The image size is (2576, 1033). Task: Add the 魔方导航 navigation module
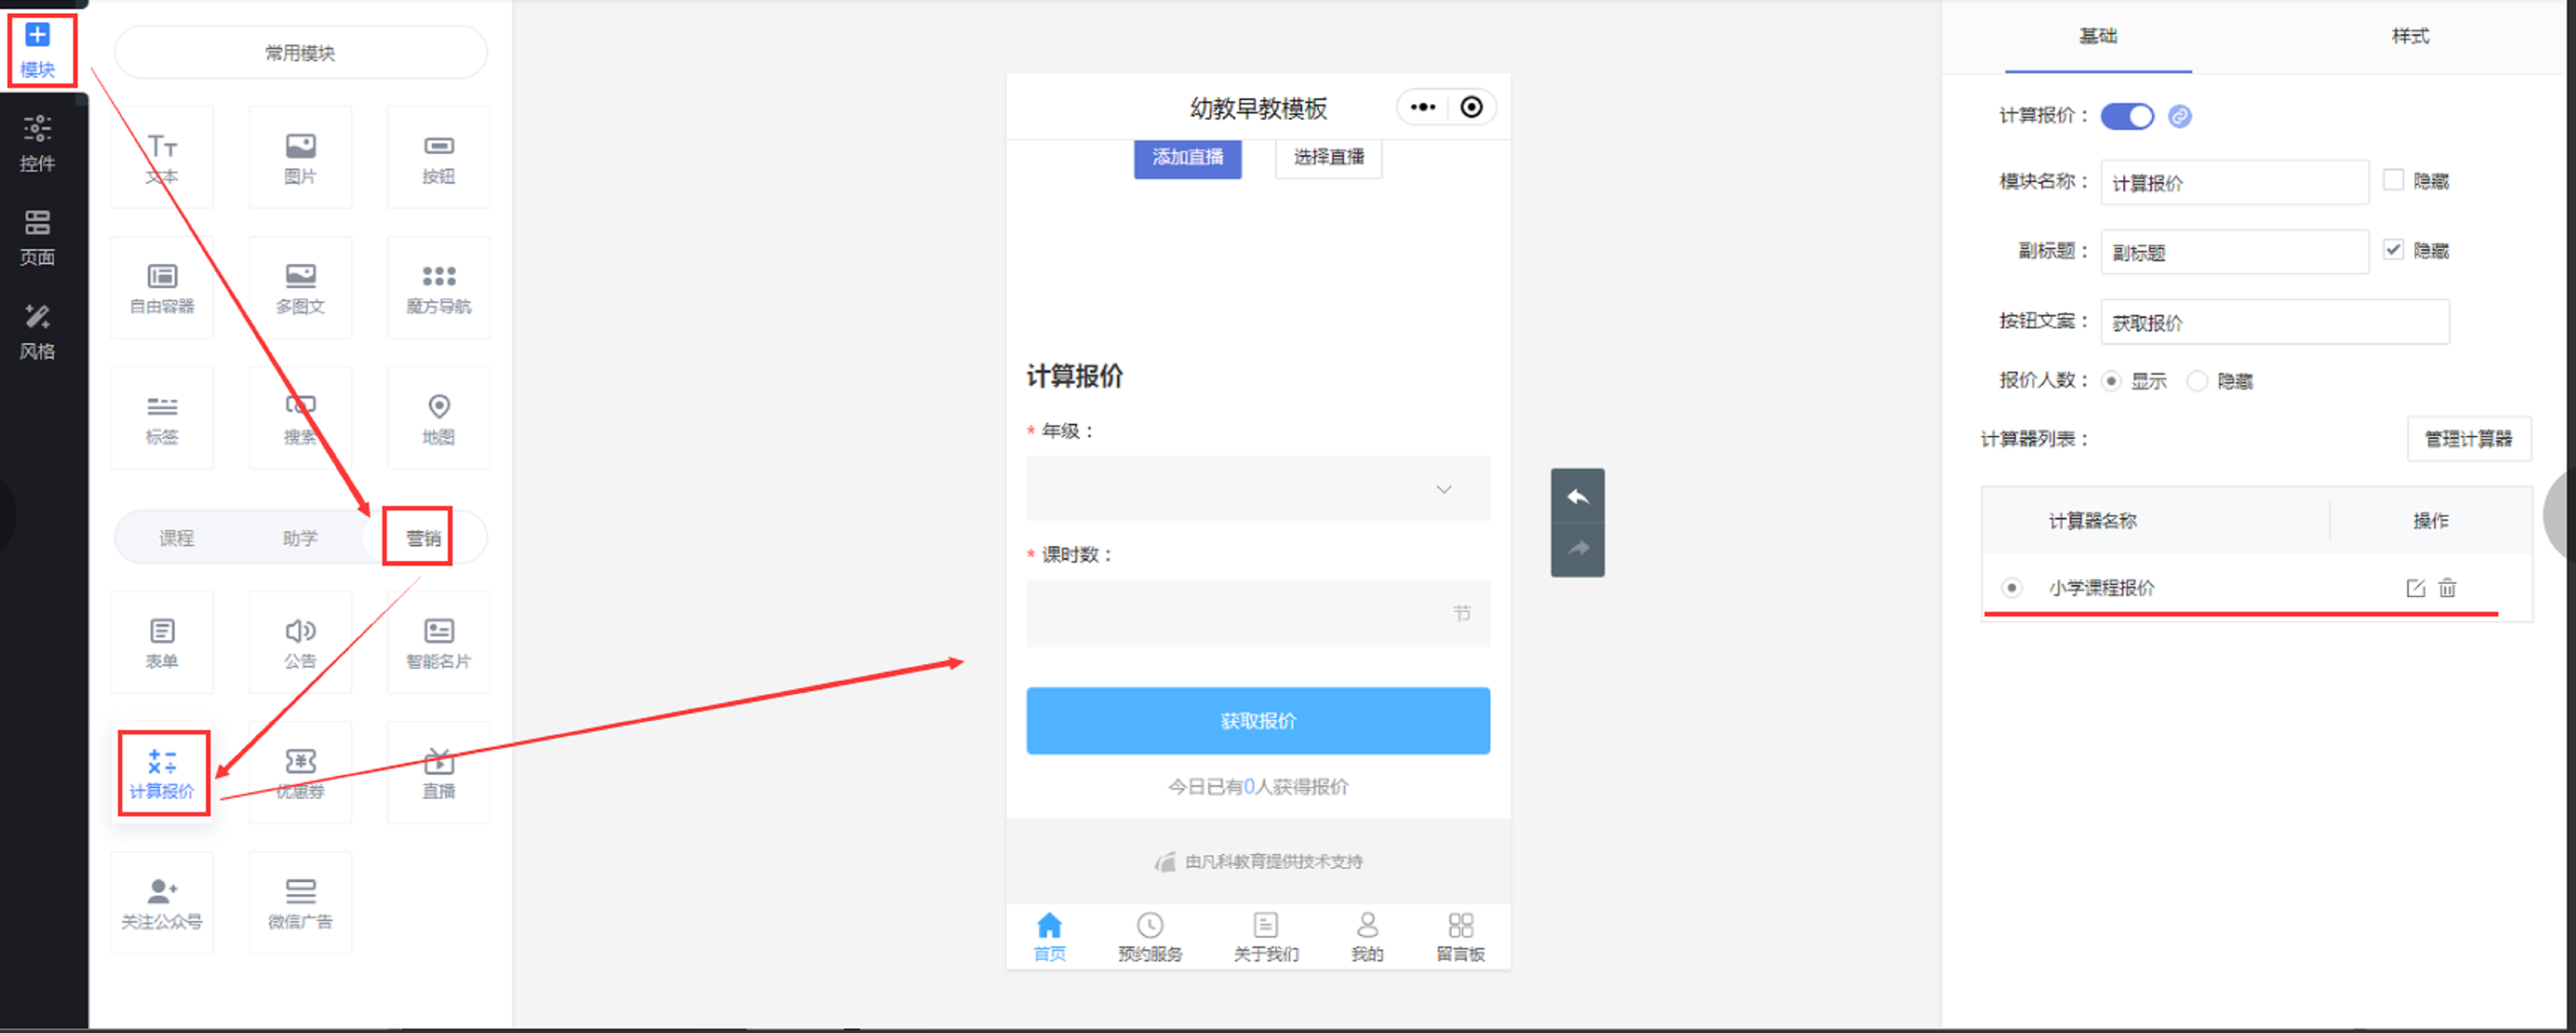[x=438, y=288]
